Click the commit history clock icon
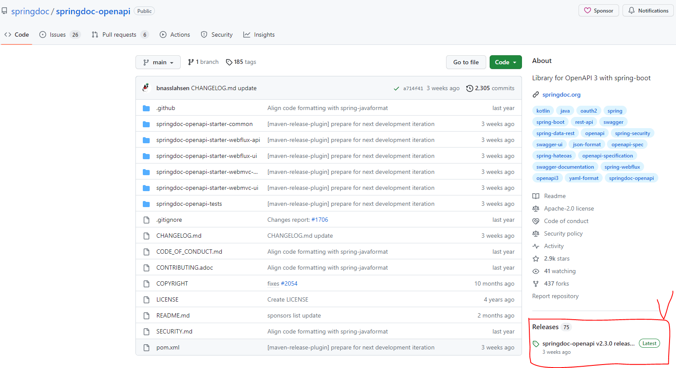This screenshot has width=676, height=368. [x=469, y=88]
